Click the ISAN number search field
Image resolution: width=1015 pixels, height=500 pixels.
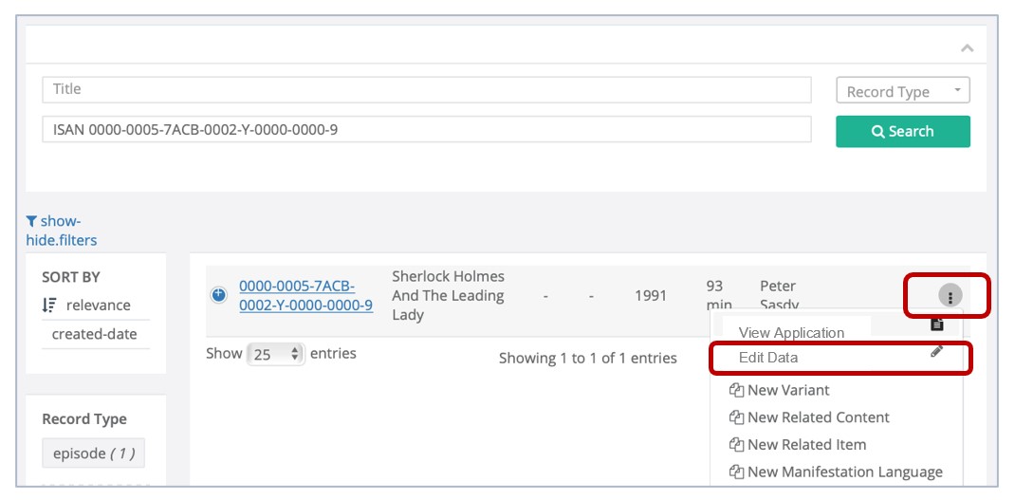427,130
